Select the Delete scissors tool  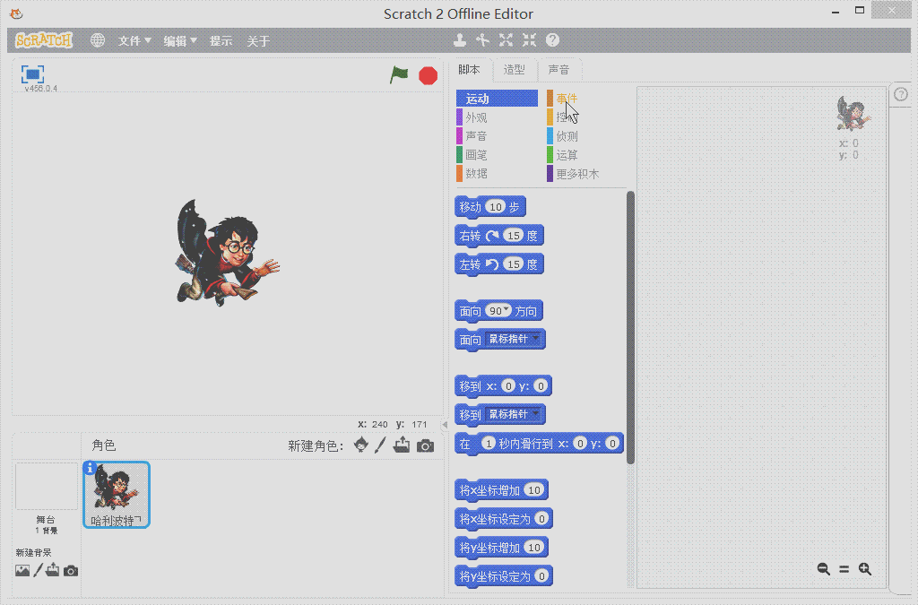pyautogui.click(x=482, y=39)
